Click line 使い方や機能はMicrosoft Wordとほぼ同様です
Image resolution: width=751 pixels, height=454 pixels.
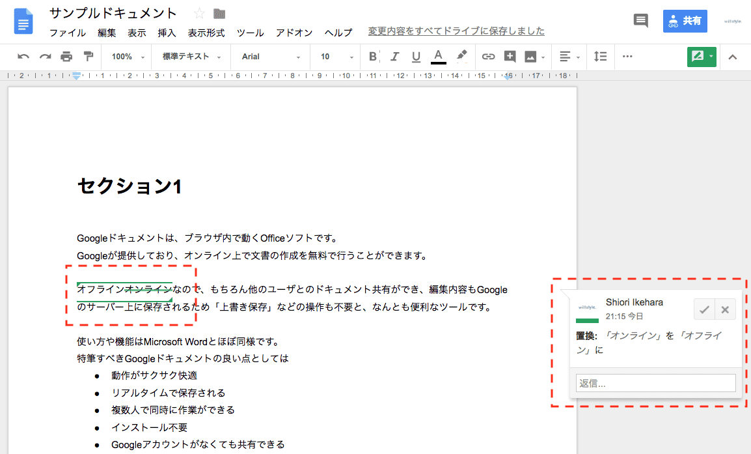pyautogui.click(x=178, y=341)
